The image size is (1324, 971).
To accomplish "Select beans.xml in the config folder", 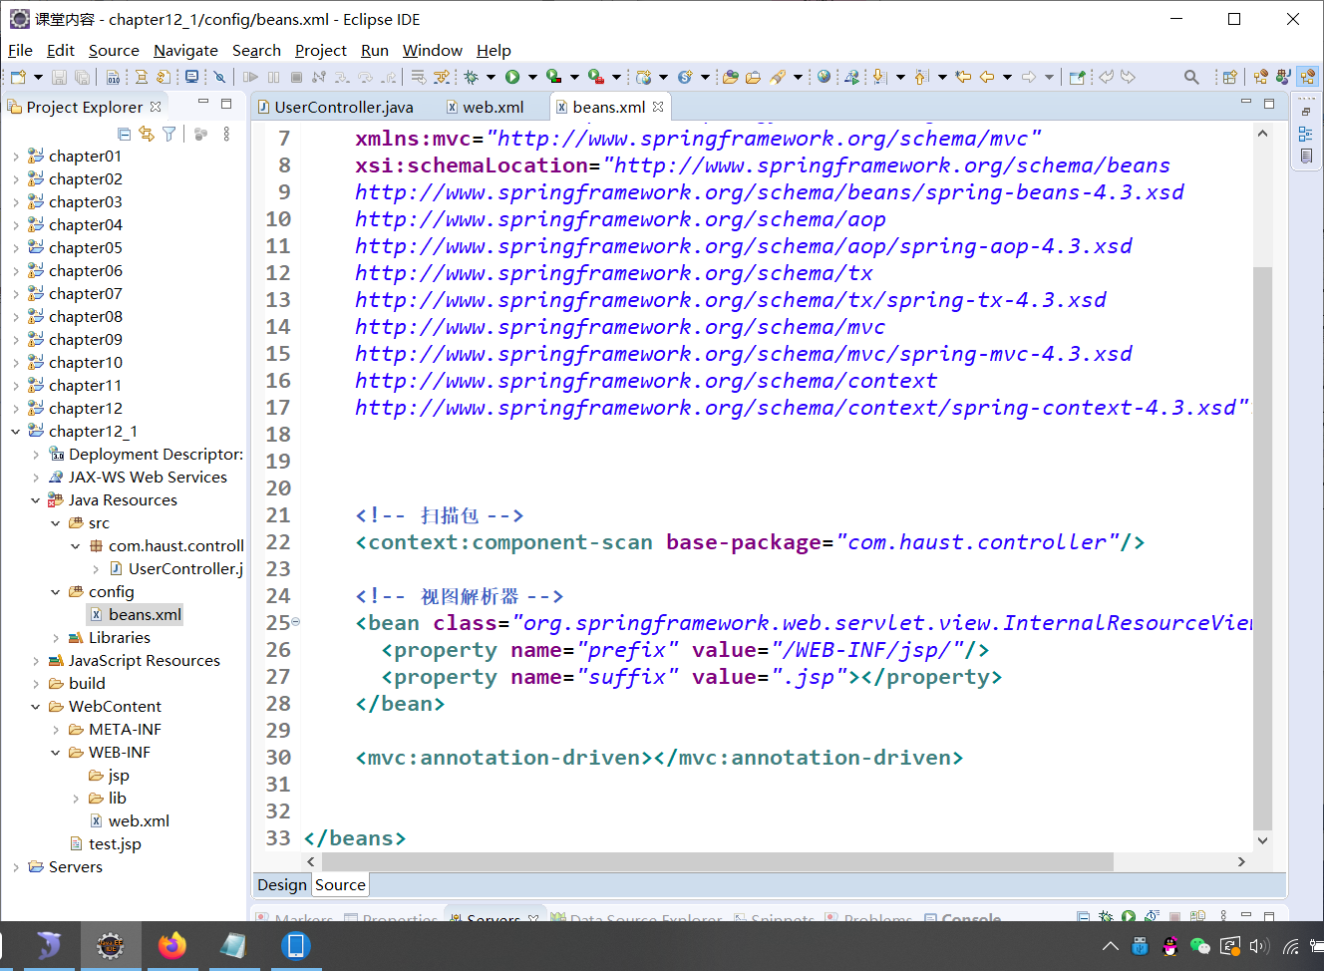I will coord(136,615).
